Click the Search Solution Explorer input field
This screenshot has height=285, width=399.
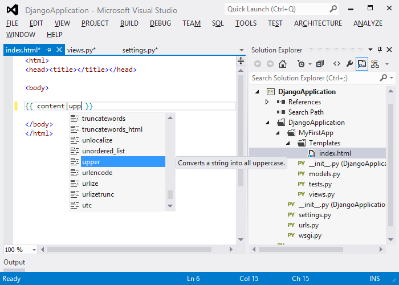(315, 78)
